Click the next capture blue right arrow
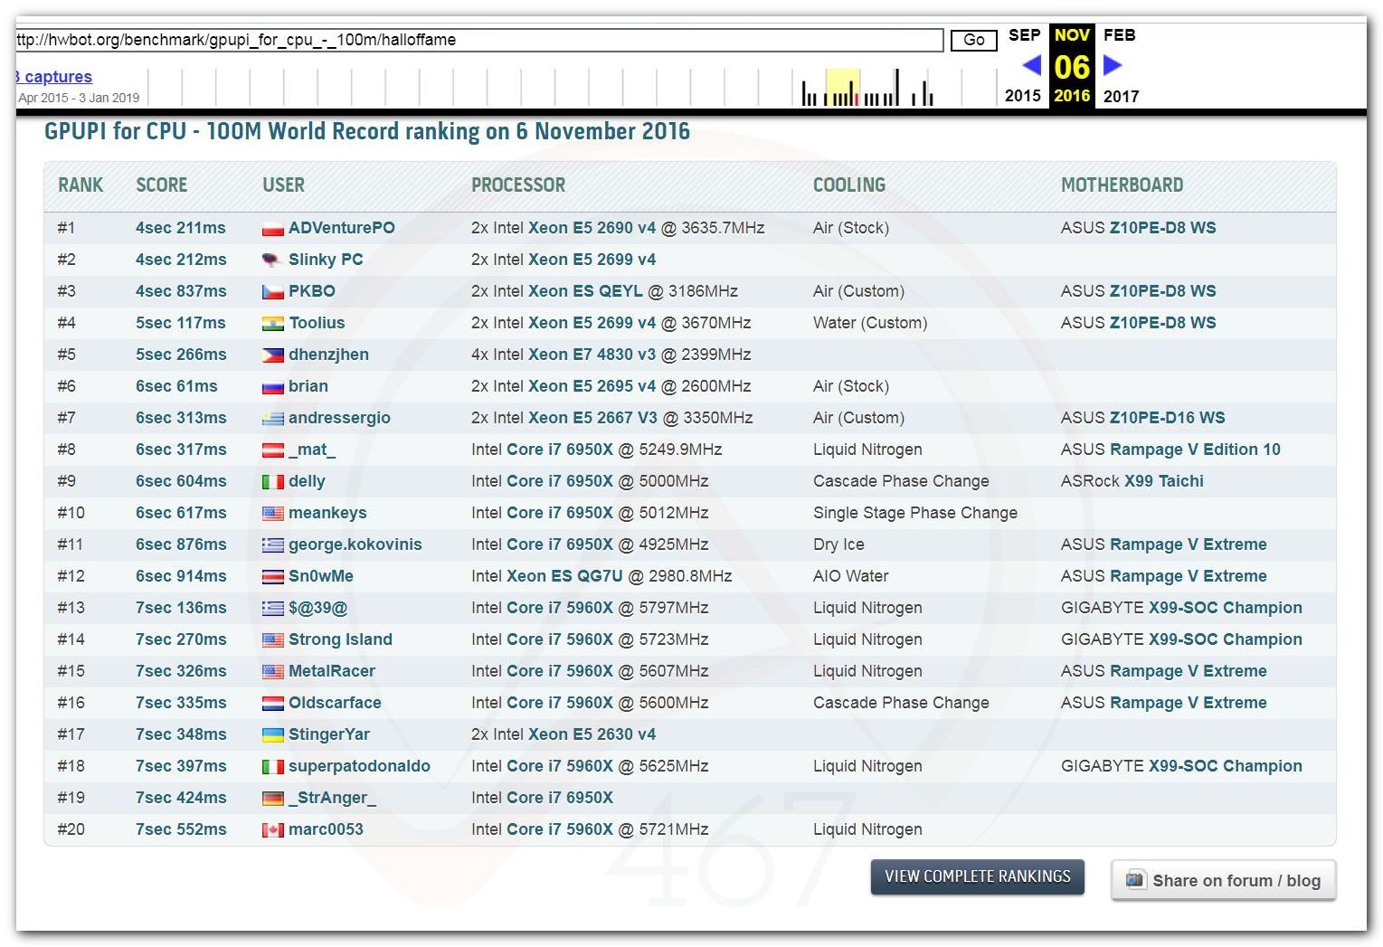The height and width of the screenshot is (947, 1383). (1113, 66)
